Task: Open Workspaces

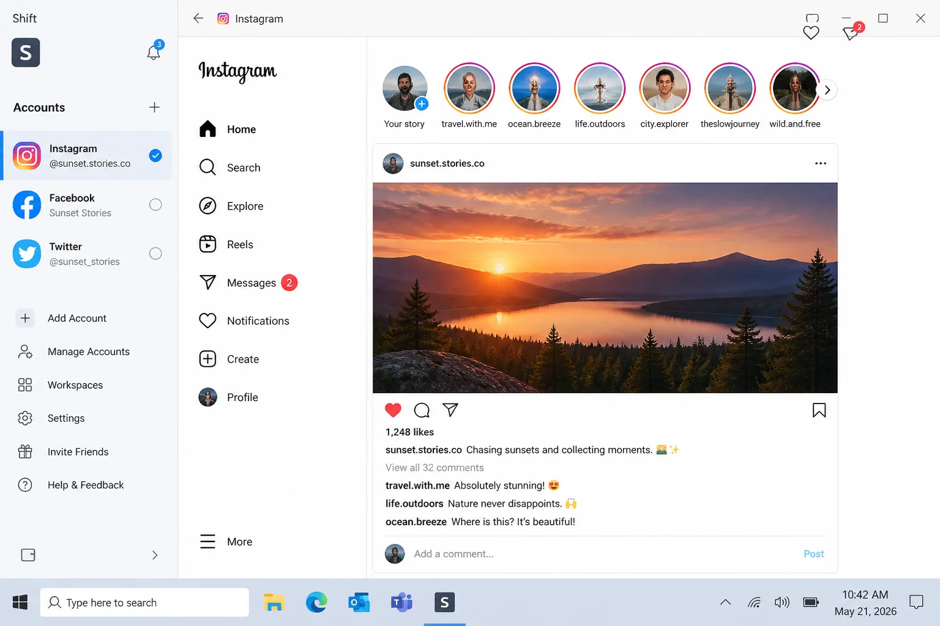Action: (x=60, y=385)
